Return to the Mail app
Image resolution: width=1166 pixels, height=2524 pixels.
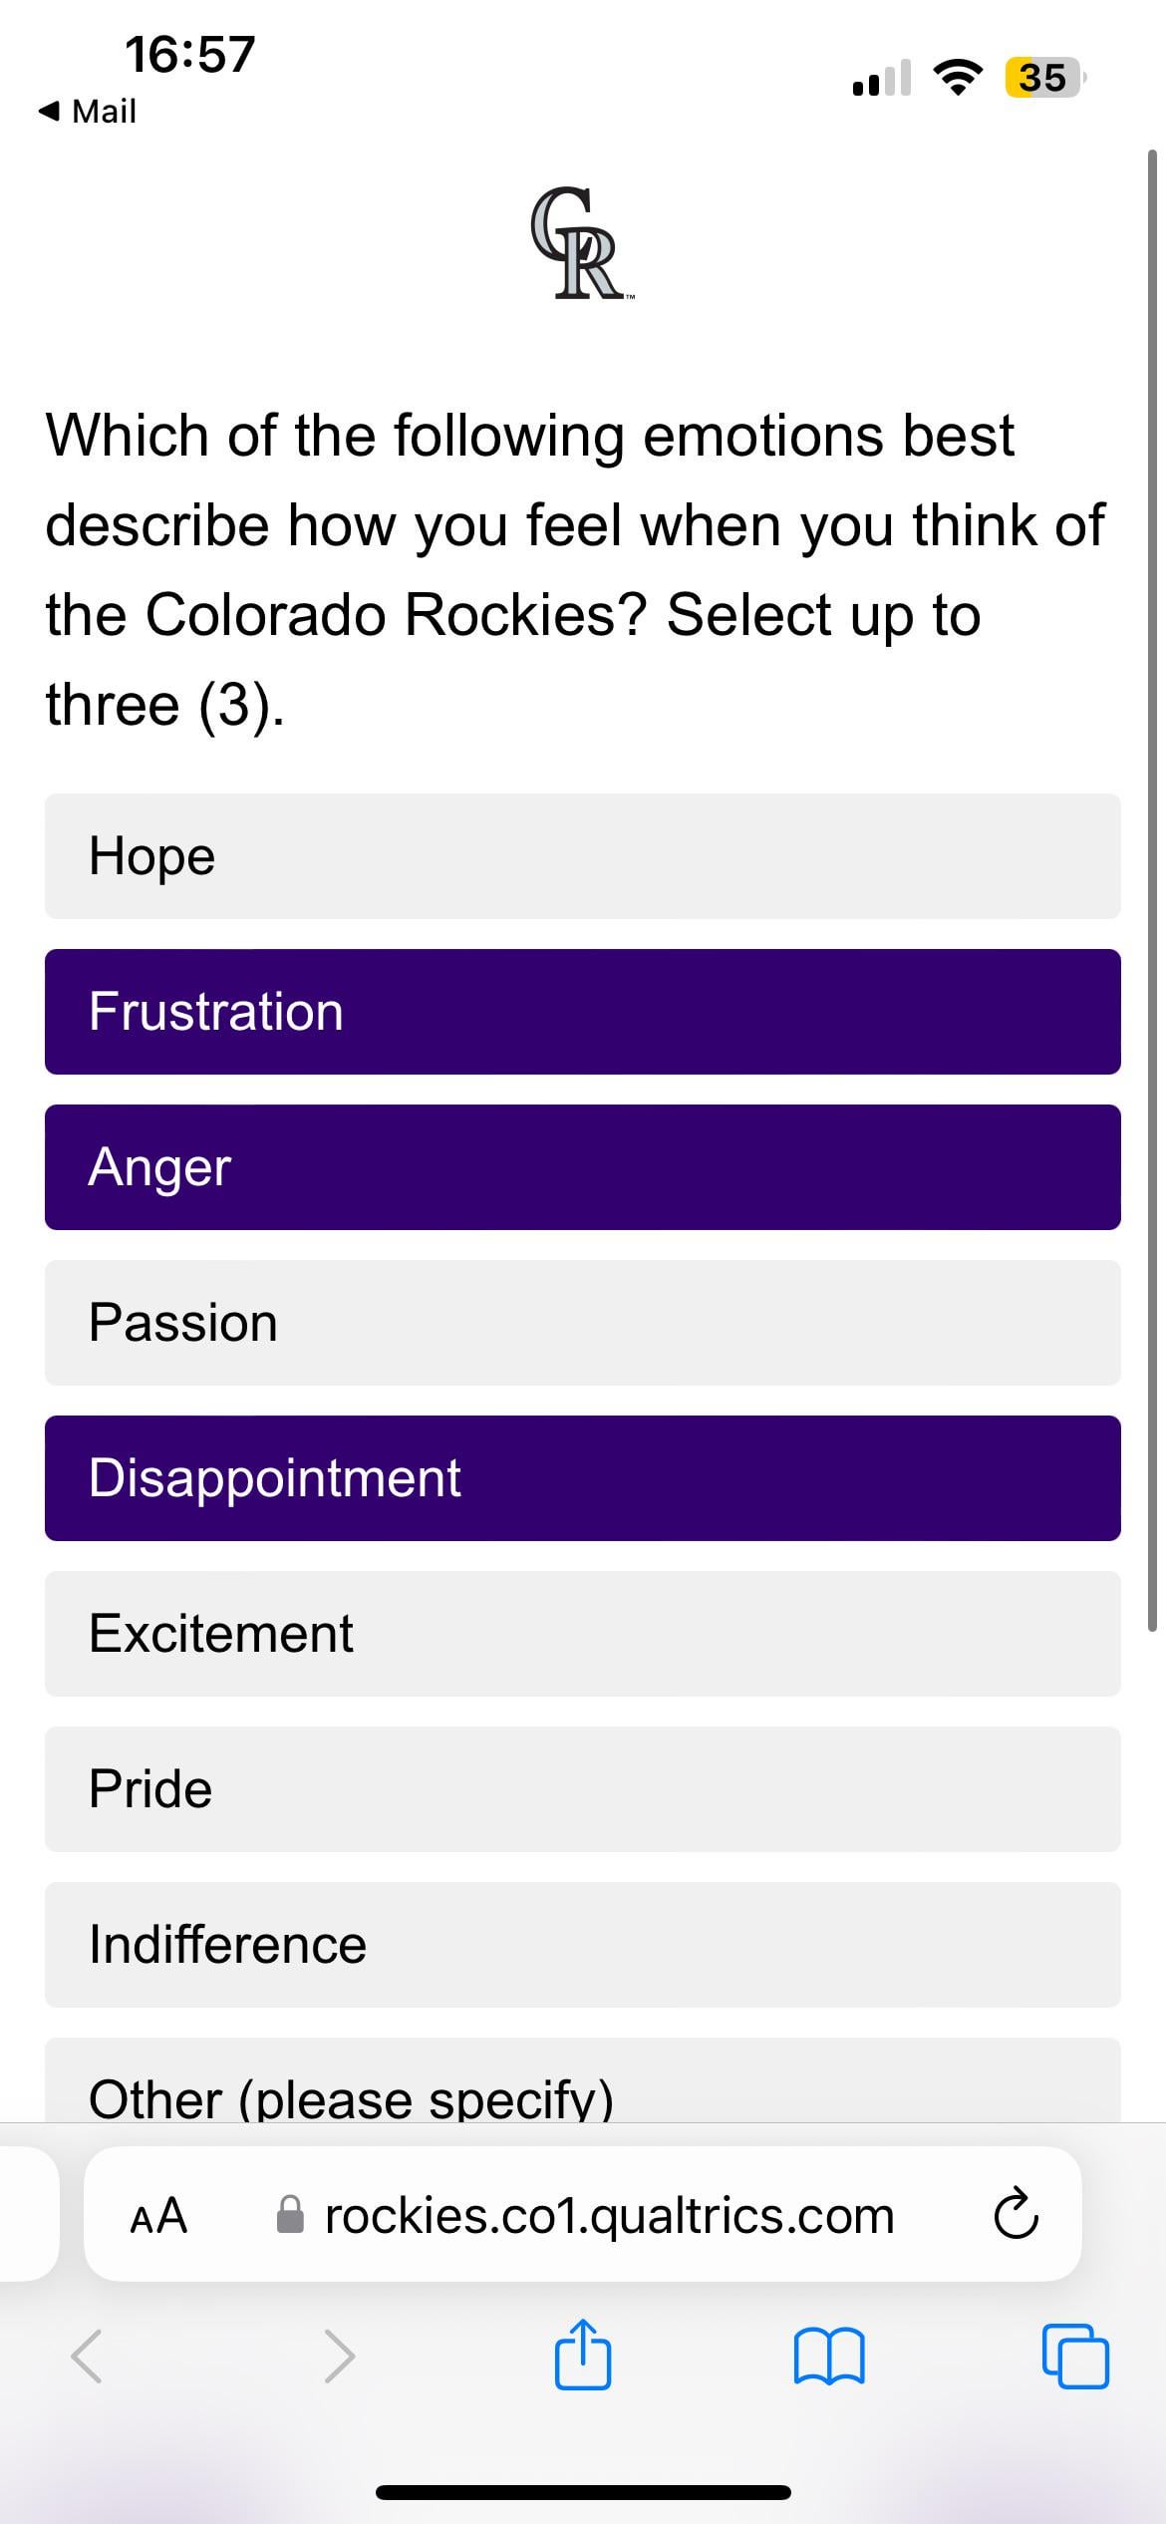coord(88,111)
